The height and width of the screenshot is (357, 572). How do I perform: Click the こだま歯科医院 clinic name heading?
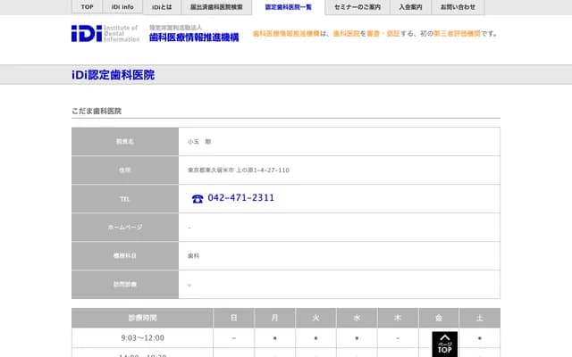click(97, 111)
